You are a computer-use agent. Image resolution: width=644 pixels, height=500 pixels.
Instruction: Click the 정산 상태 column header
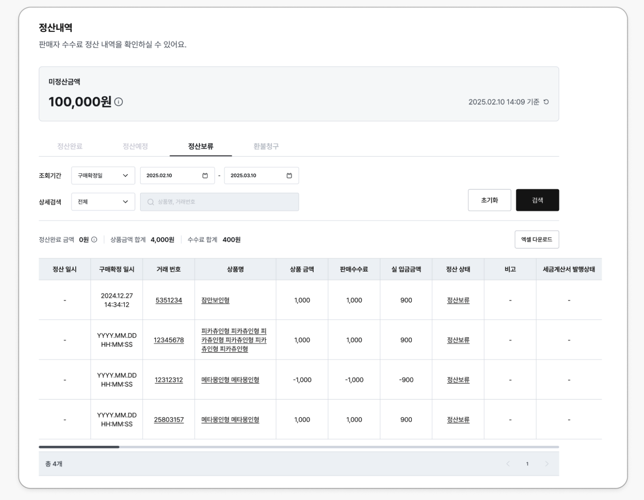[458, 269]
